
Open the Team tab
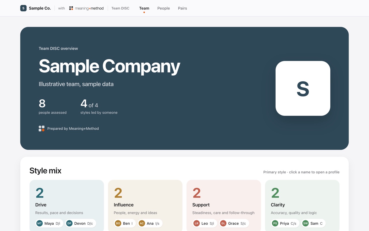pos(144,8)
